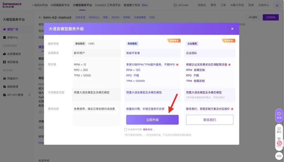Open 体验中心 via its sidebar icon
Screen dimensions: 284x162
(x=4, y=38)
